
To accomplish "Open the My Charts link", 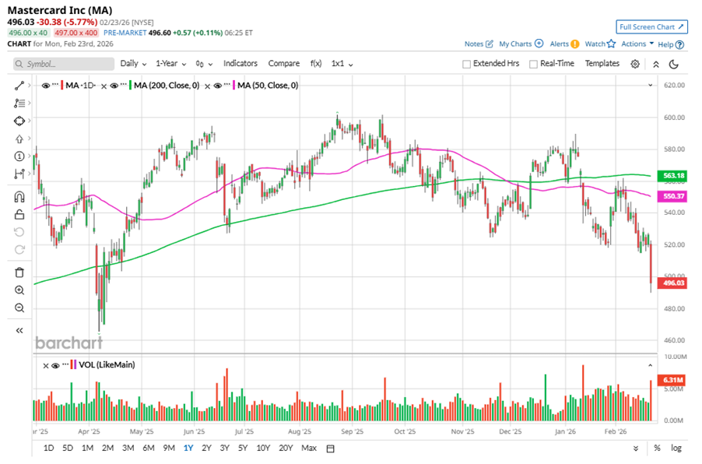I will click(521, 44).
